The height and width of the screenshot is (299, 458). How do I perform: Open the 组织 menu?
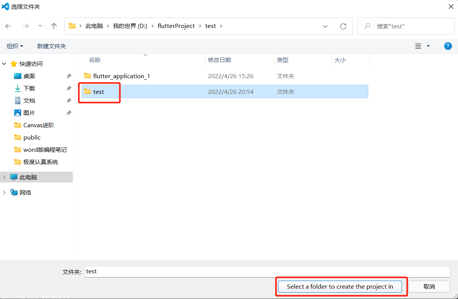coord(15,46)
